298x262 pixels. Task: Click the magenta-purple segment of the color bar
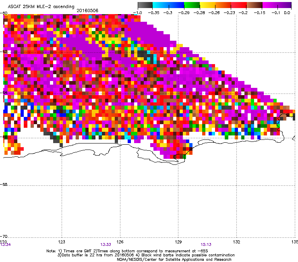tap(277, 5)
